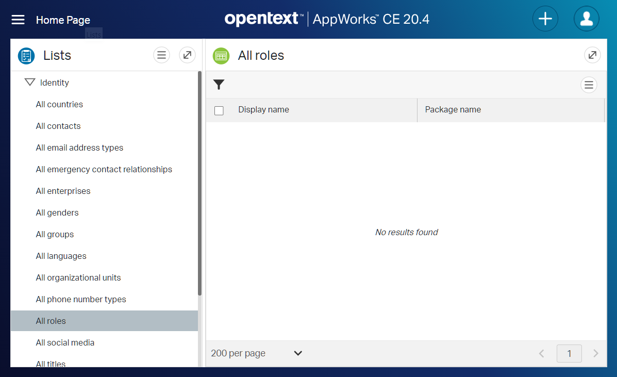Go to the previous results page
Viewport: 617px width, 377px height.
click(542, 353)
